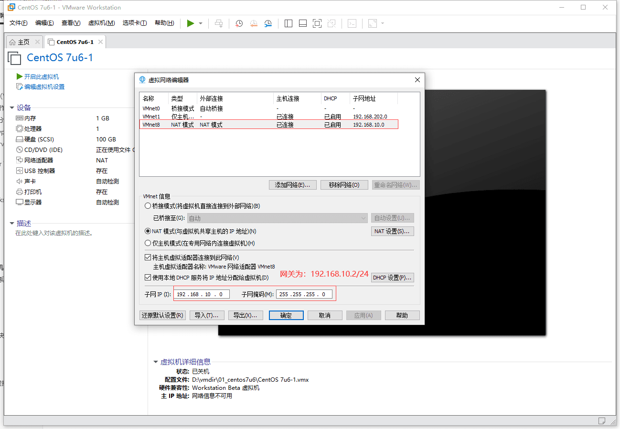This screenshot has width=620, height=429.
Task: Click the 移除网络(O) button
Action: [x=344, y=185]
